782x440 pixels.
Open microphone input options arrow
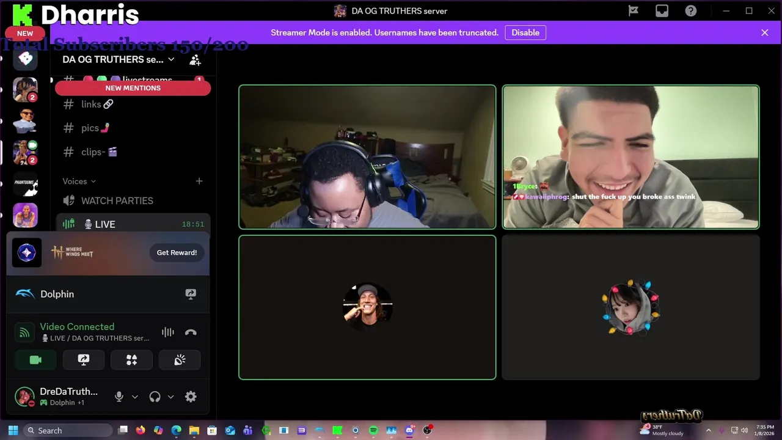click(135, 397)
